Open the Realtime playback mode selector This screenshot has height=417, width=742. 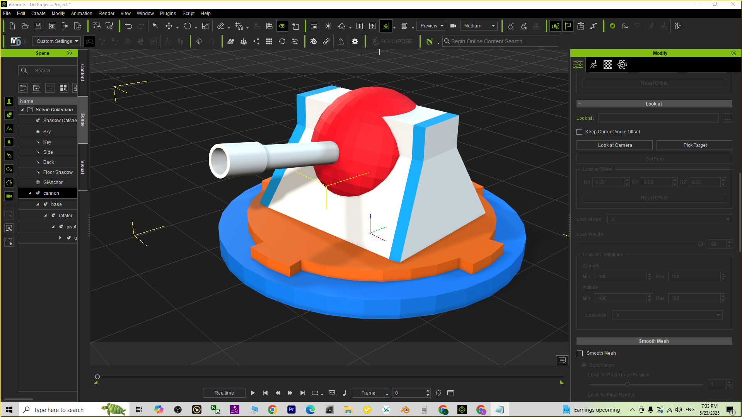224,393
